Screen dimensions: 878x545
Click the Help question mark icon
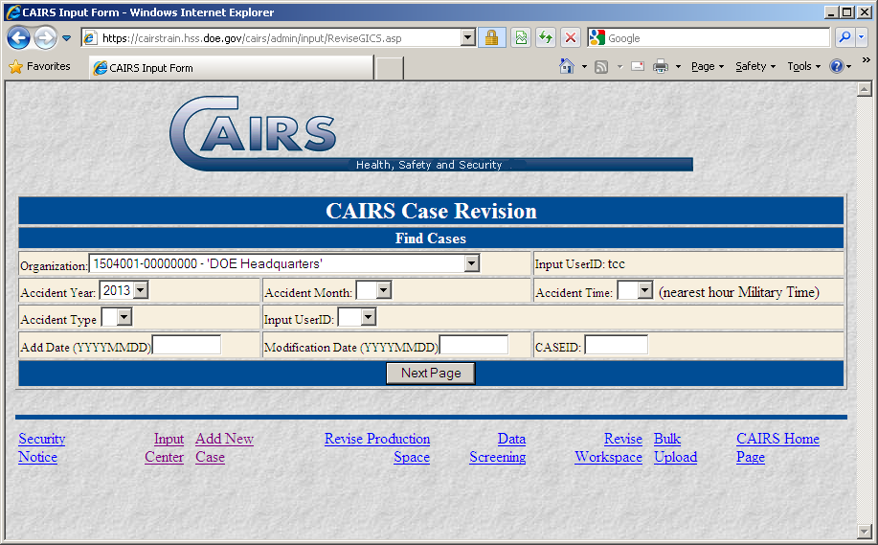click(x=836, y=67)
